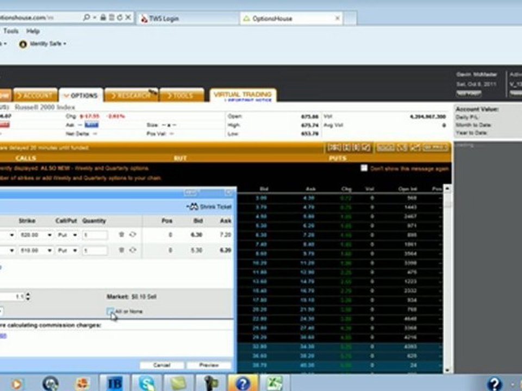Click the 5.30 Bid value in the ticket

click(x=196, y=250)
